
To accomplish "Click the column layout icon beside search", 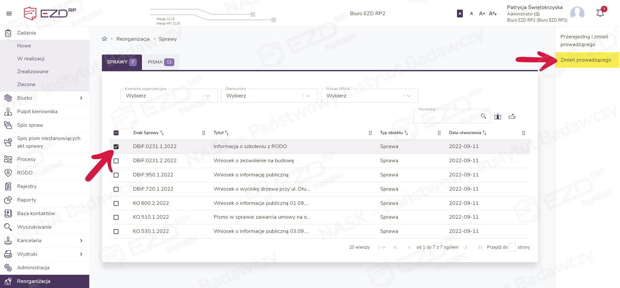I will click(498, 116).
